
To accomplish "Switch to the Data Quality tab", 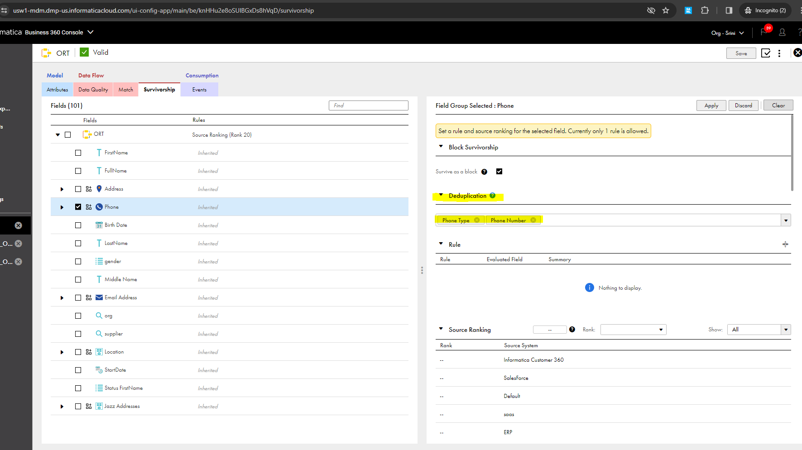I will [93, 90].
